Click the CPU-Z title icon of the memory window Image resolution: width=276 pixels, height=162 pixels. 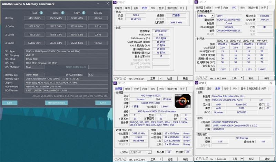[115, 2]
